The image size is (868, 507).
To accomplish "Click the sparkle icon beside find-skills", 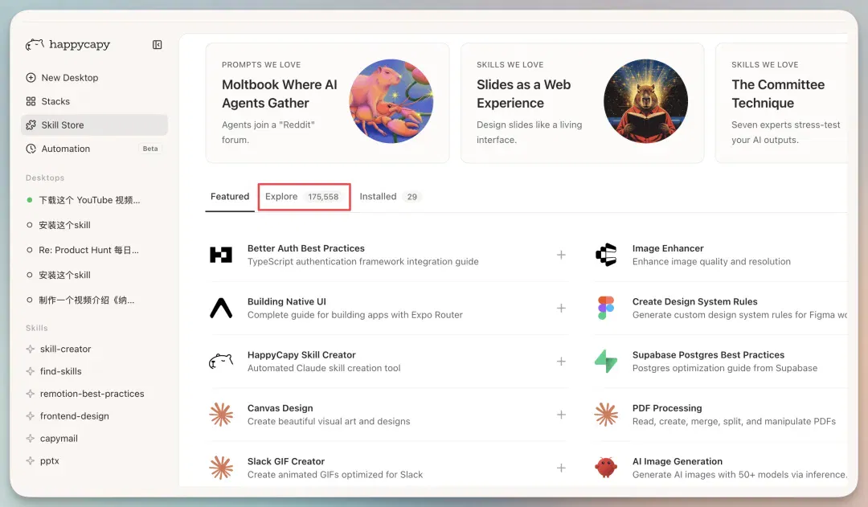I will (x=31, y=371).
